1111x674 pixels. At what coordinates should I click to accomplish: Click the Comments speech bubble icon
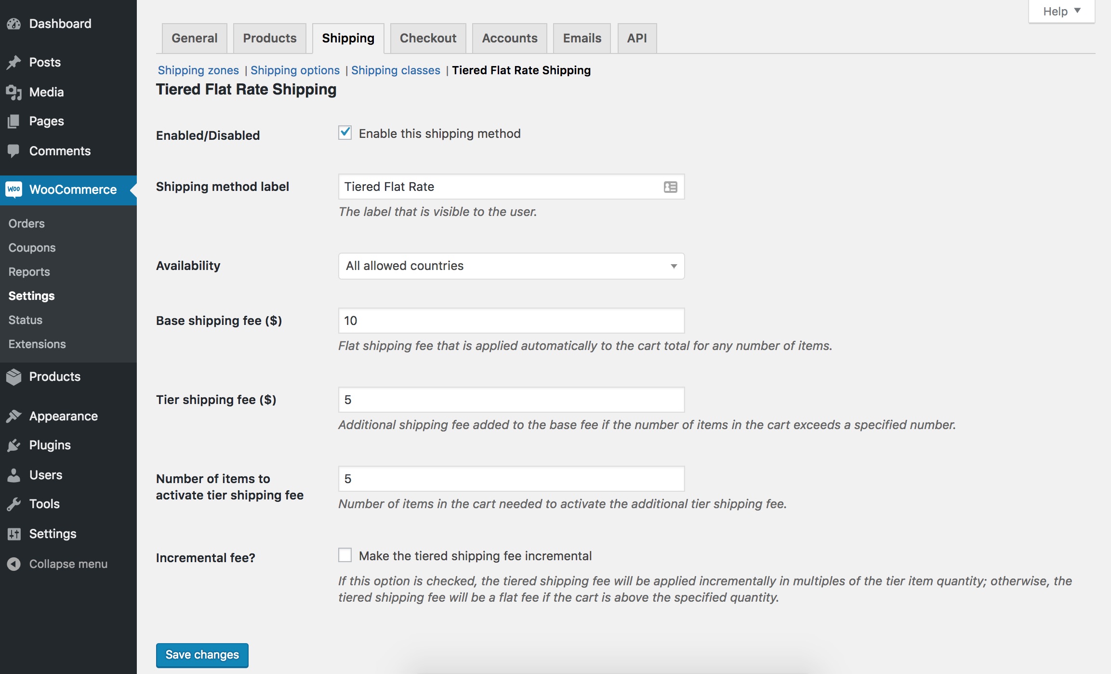[x=14, y=151]
